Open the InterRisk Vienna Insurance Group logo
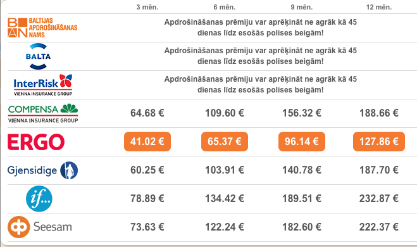Image resolution: width=417 pixels, height=247 pixels. click(x=43, y=85)
